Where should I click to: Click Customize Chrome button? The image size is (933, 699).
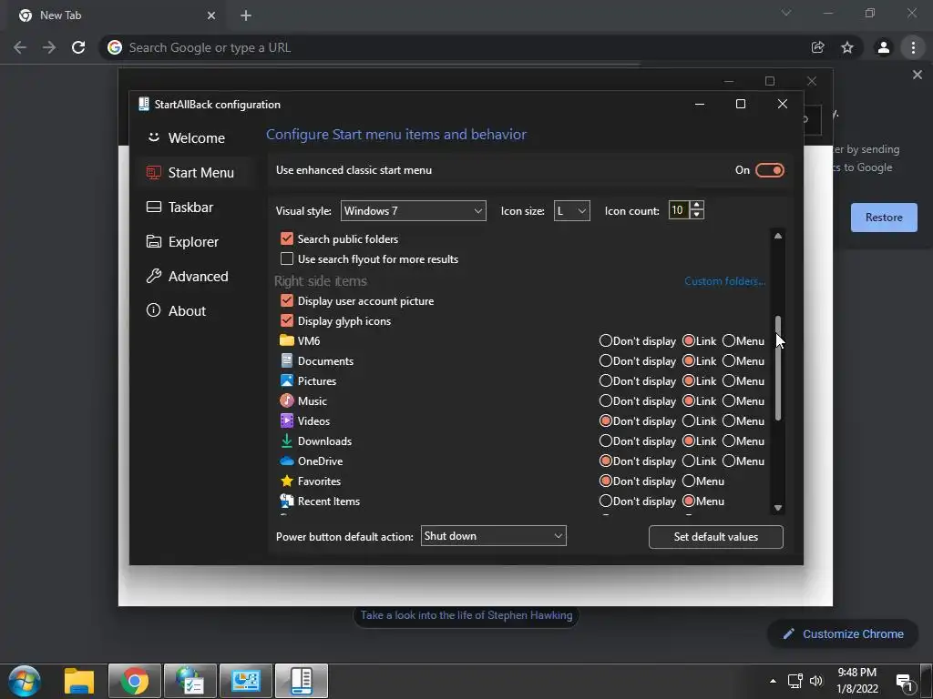pyautogui.click(x=844, y=634)
